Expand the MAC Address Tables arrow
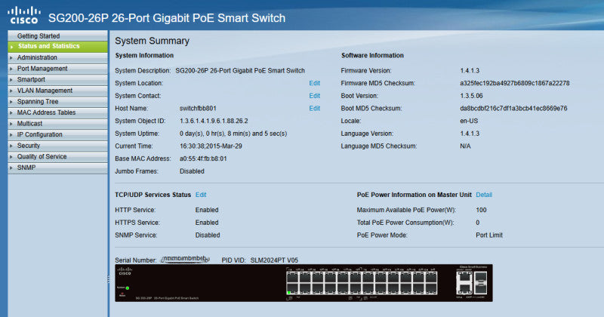 11,113
